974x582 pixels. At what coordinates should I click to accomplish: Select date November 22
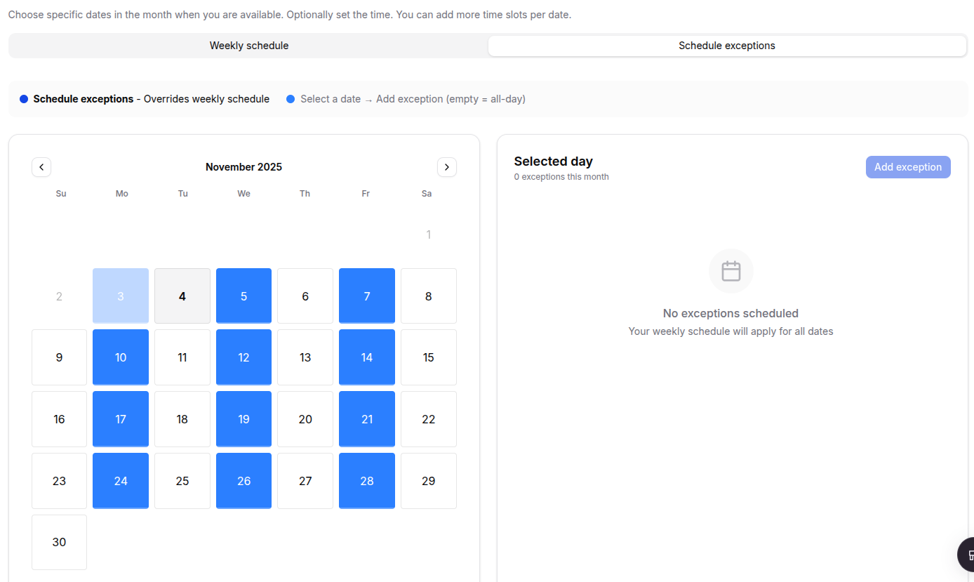(x=428, y=419)
